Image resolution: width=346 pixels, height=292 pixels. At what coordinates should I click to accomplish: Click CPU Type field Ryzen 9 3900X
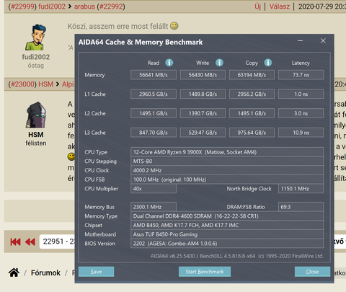227,152
